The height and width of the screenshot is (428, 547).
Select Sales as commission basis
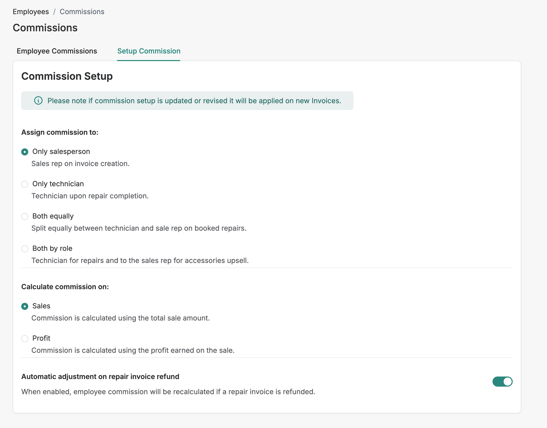(x=25, y=306)
